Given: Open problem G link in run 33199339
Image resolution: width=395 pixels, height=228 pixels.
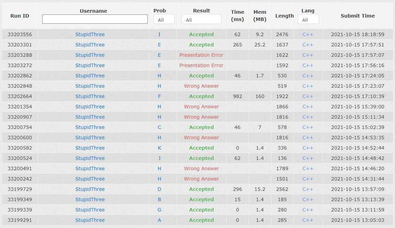Looking at the screenshot, I should [159, 210].
